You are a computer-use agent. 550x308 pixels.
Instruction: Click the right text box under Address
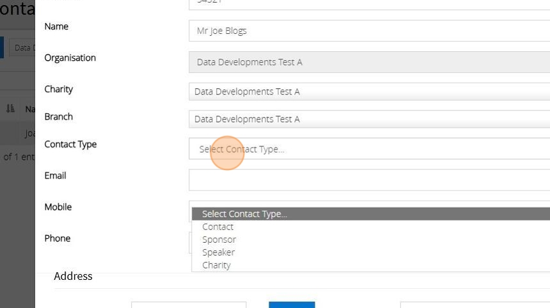475,305
